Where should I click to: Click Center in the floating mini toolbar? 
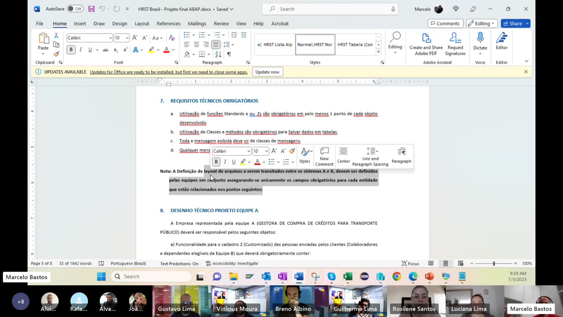click(344, 156)
